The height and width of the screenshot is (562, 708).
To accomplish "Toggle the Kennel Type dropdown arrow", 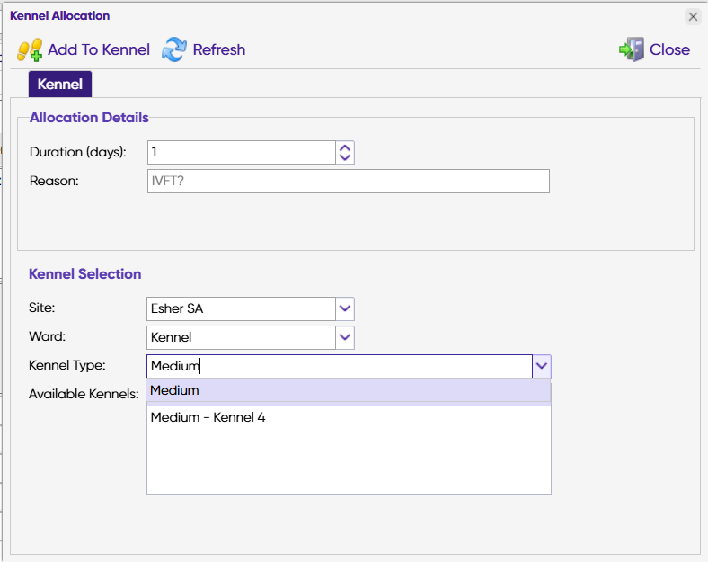I will point(542,366).
